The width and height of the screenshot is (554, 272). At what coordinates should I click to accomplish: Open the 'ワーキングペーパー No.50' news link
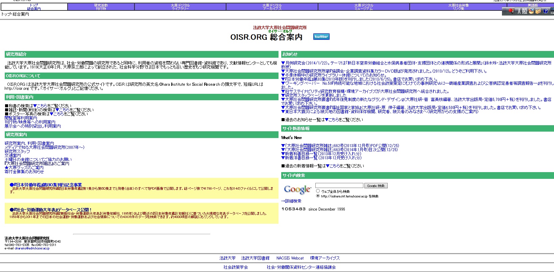pyautogui.click(x=417, y=85)
